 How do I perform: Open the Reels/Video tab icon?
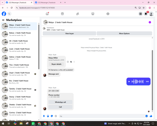[x=62, y=14]
